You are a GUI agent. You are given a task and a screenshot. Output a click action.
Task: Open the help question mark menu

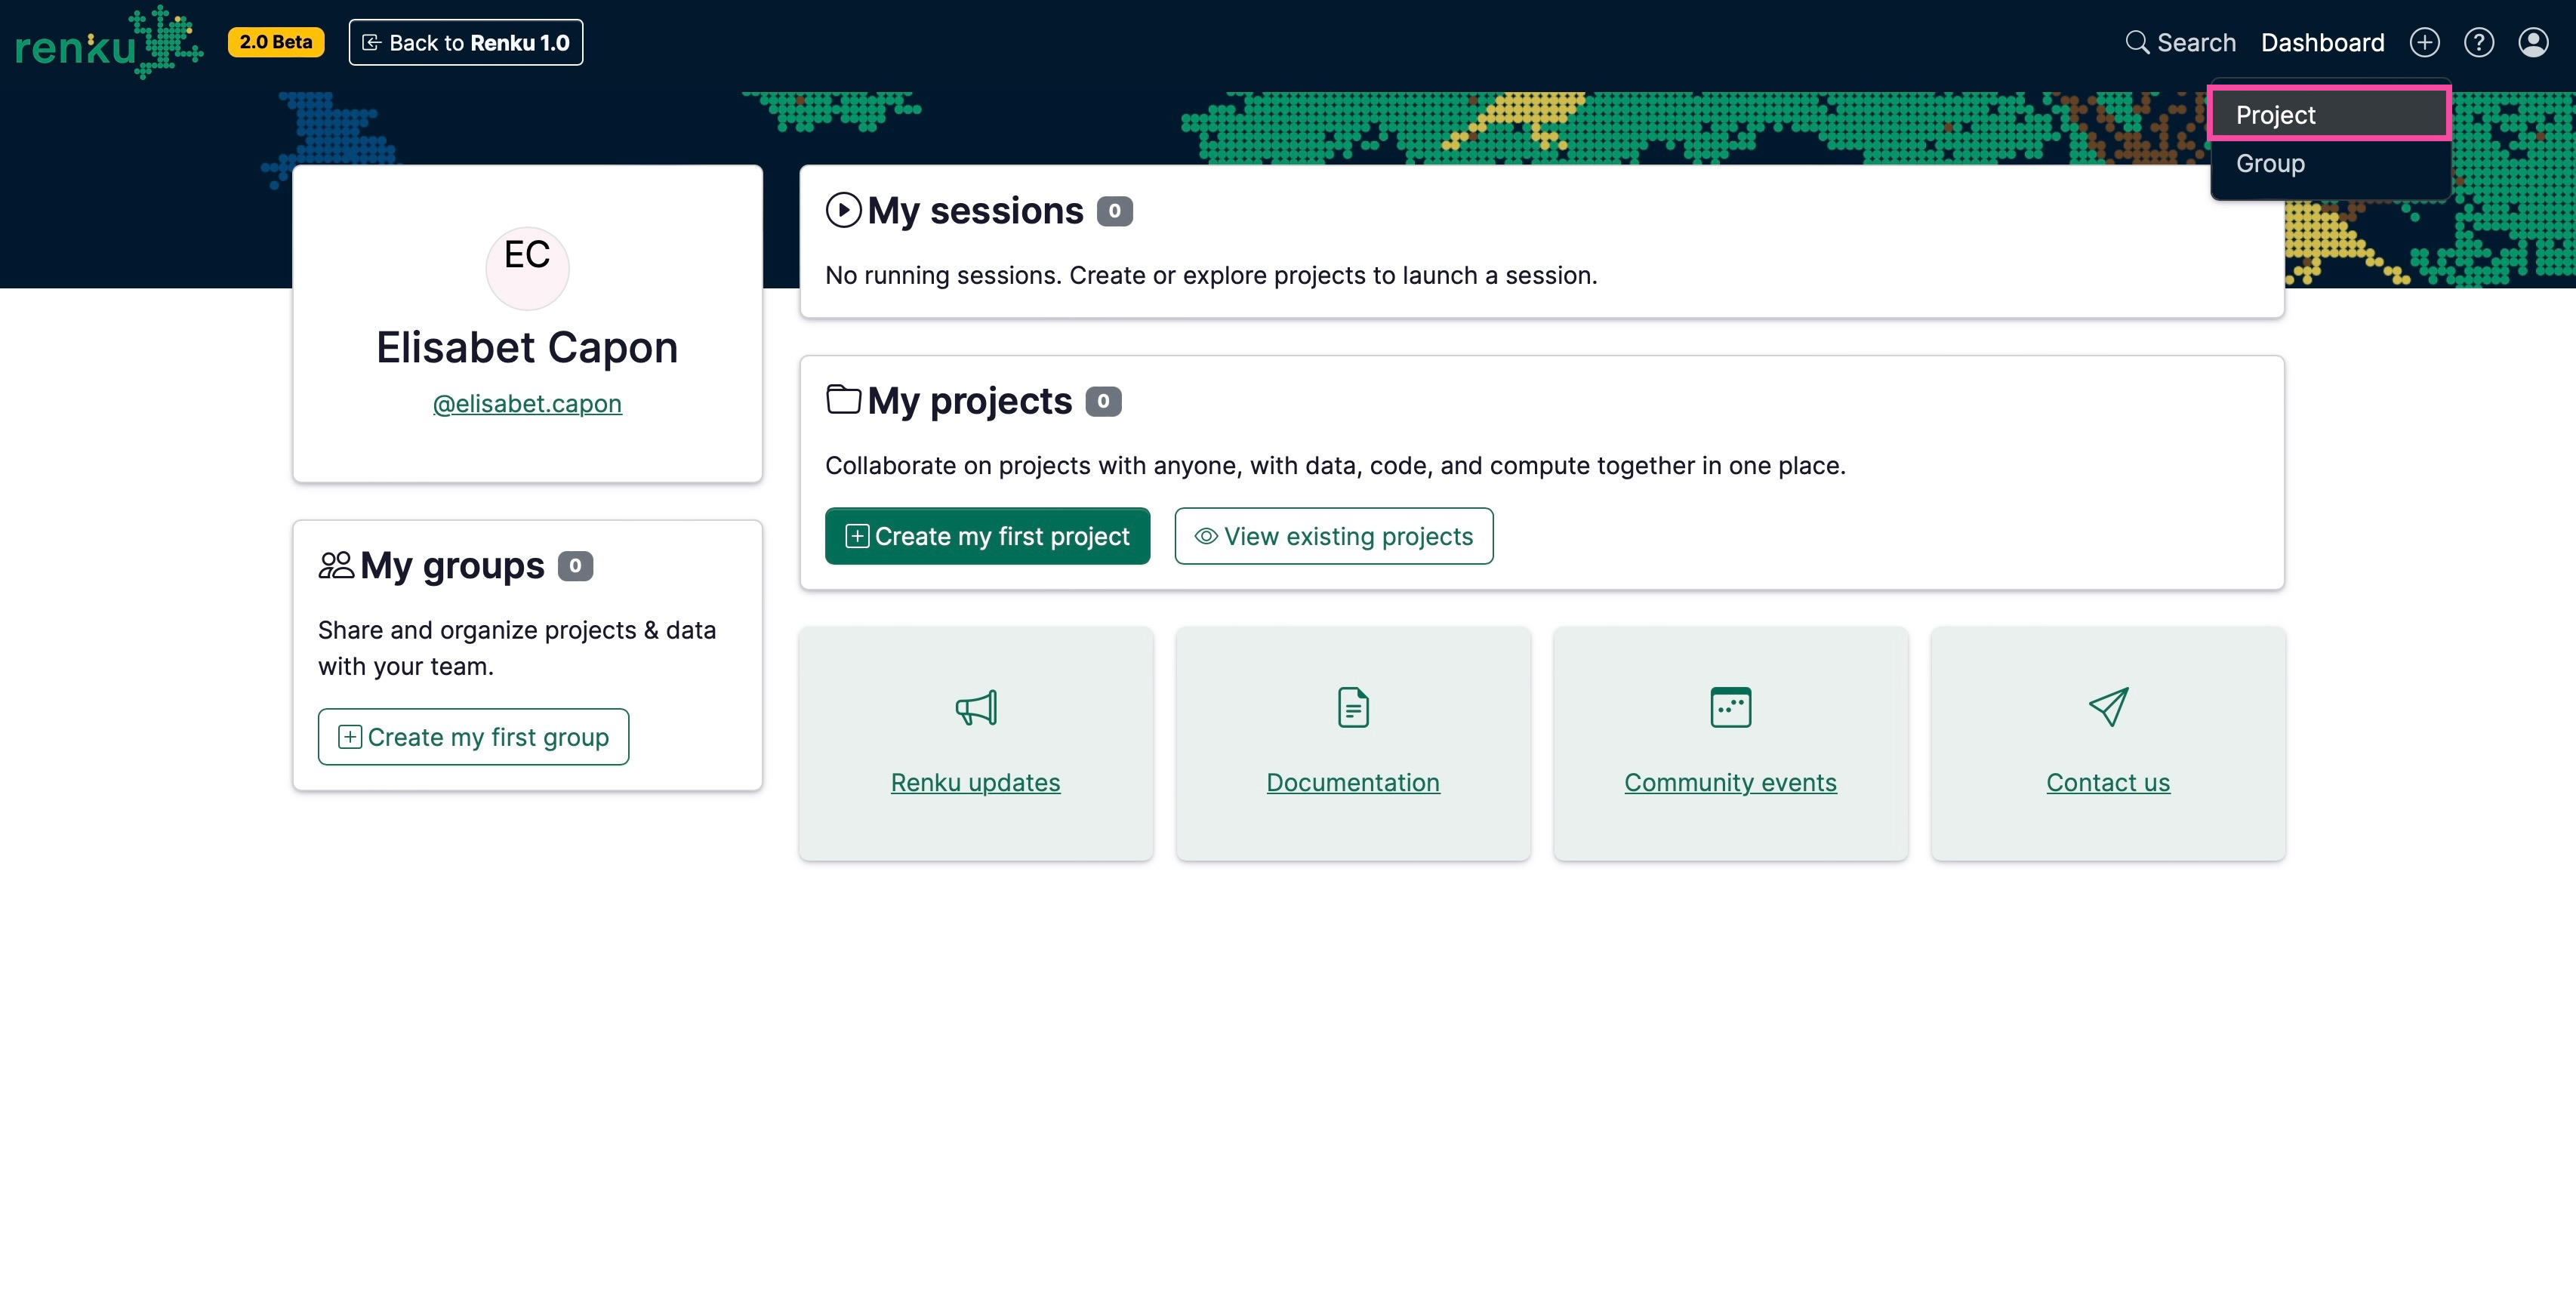[2478, 42]
